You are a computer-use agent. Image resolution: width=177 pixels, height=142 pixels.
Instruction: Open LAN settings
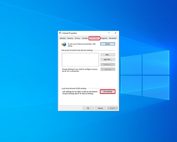(108, 91)
